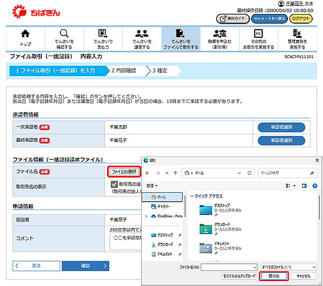The image size is (323, 286).
Task: Click the キャンセル button
Action: [304, 276]
